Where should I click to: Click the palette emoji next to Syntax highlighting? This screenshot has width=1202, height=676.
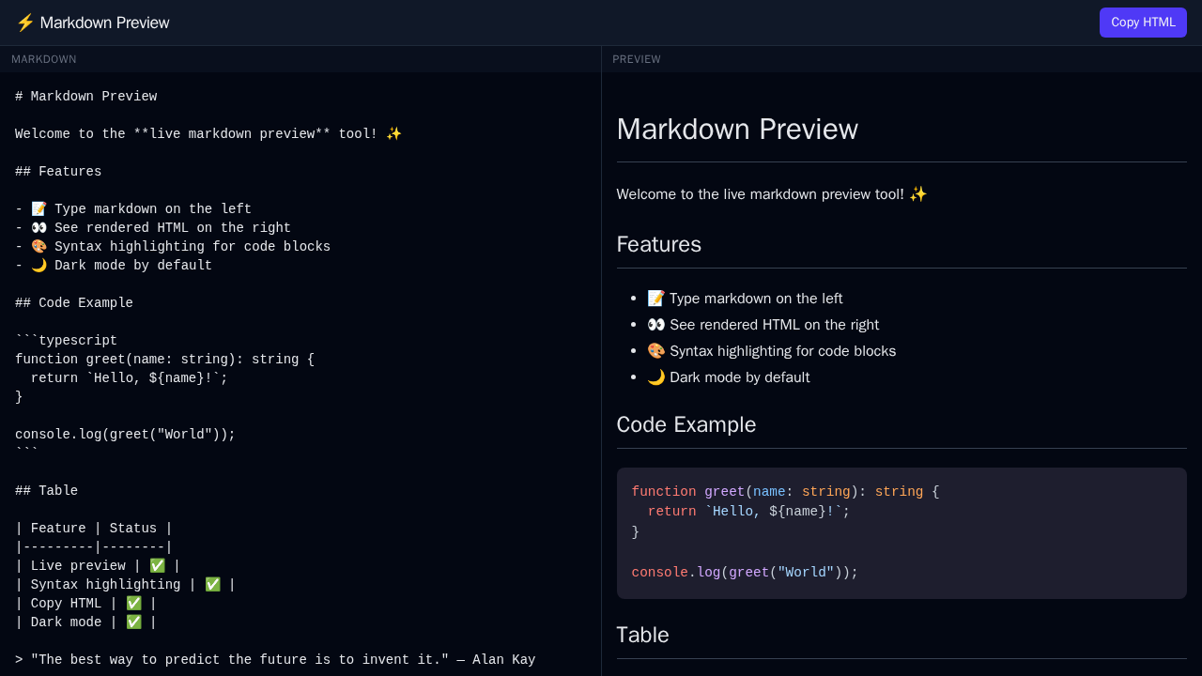click(655, 350)
